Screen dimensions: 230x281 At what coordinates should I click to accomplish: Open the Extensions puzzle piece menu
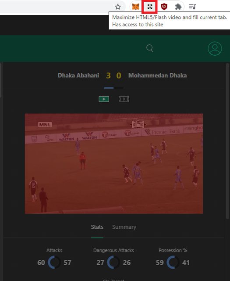click(x=178, y=7)
